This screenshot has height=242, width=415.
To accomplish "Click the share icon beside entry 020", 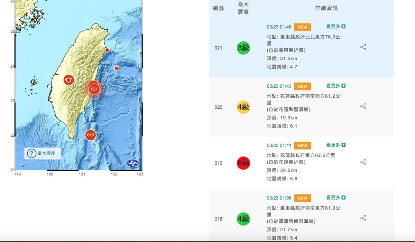I will pyautogui.click(x=363, y=106).
